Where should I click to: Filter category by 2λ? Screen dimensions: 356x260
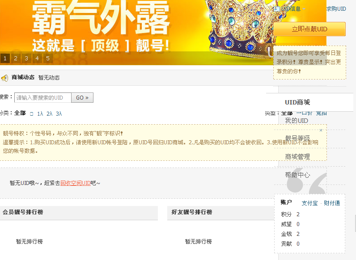50,113
